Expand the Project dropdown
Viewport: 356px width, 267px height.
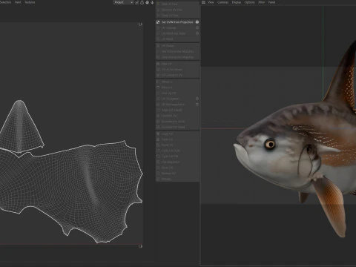pos(123,2)
